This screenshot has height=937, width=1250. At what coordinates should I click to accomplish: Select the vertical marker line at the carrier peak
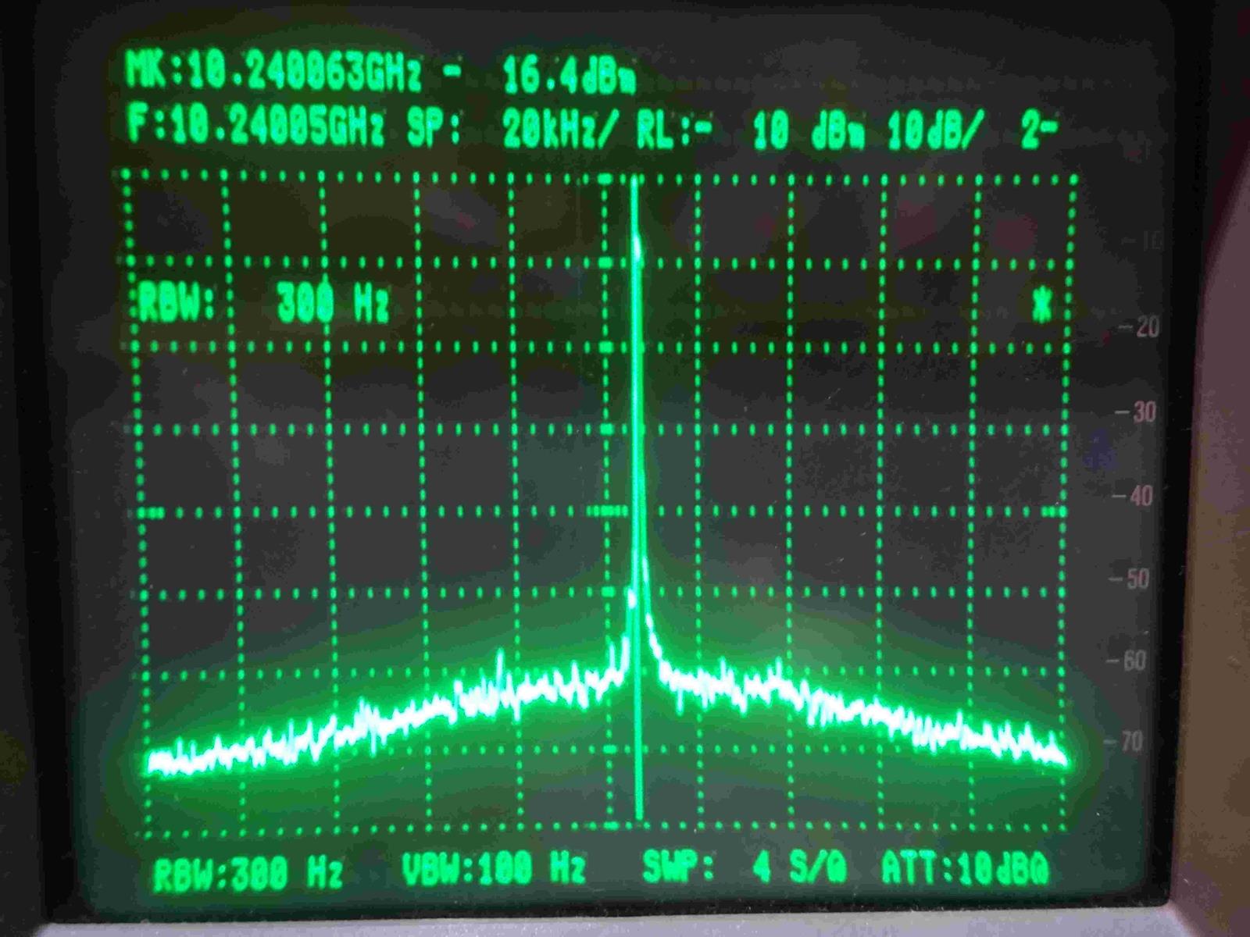pos(636,500)
